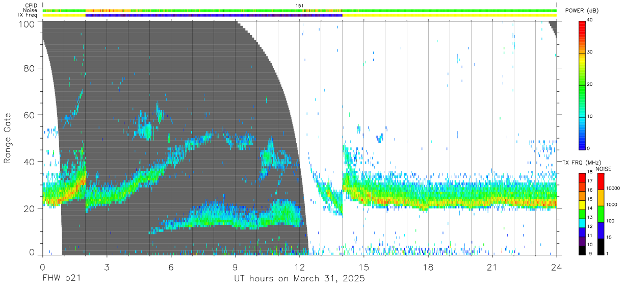Click the Noise strip label
Viewport: 626px width, 289px height.
pyautogui.click(x=31, y=10)
